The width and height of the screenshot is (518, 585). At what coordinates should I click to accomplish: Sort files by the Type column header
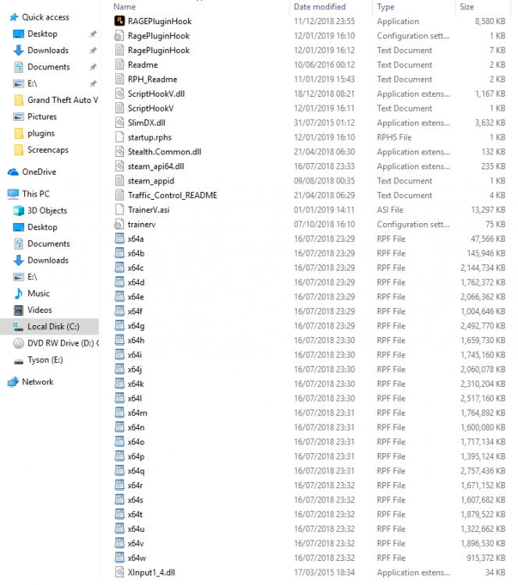[385, 7]
